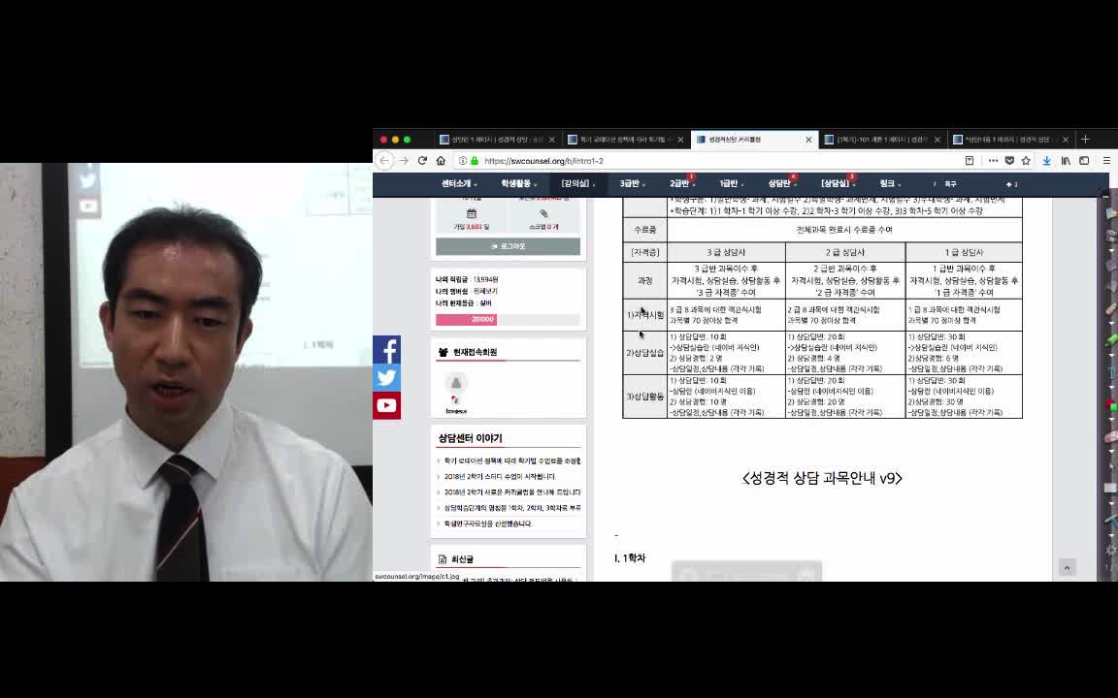Expand the 학생활동 nav dropdown

pyautogui.click(x=518, y=184)
